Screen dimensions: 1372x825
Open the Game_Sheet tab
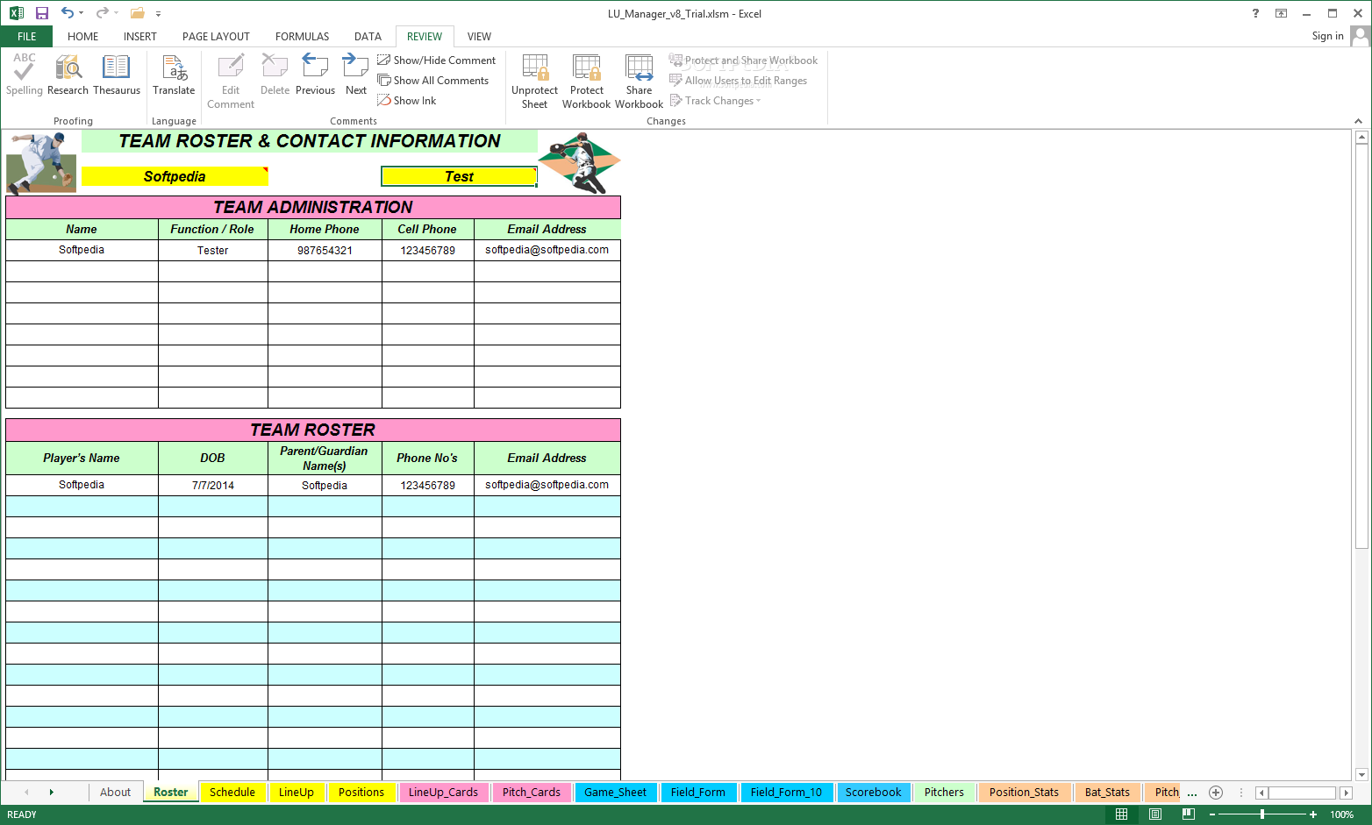(x=615, y=792)
